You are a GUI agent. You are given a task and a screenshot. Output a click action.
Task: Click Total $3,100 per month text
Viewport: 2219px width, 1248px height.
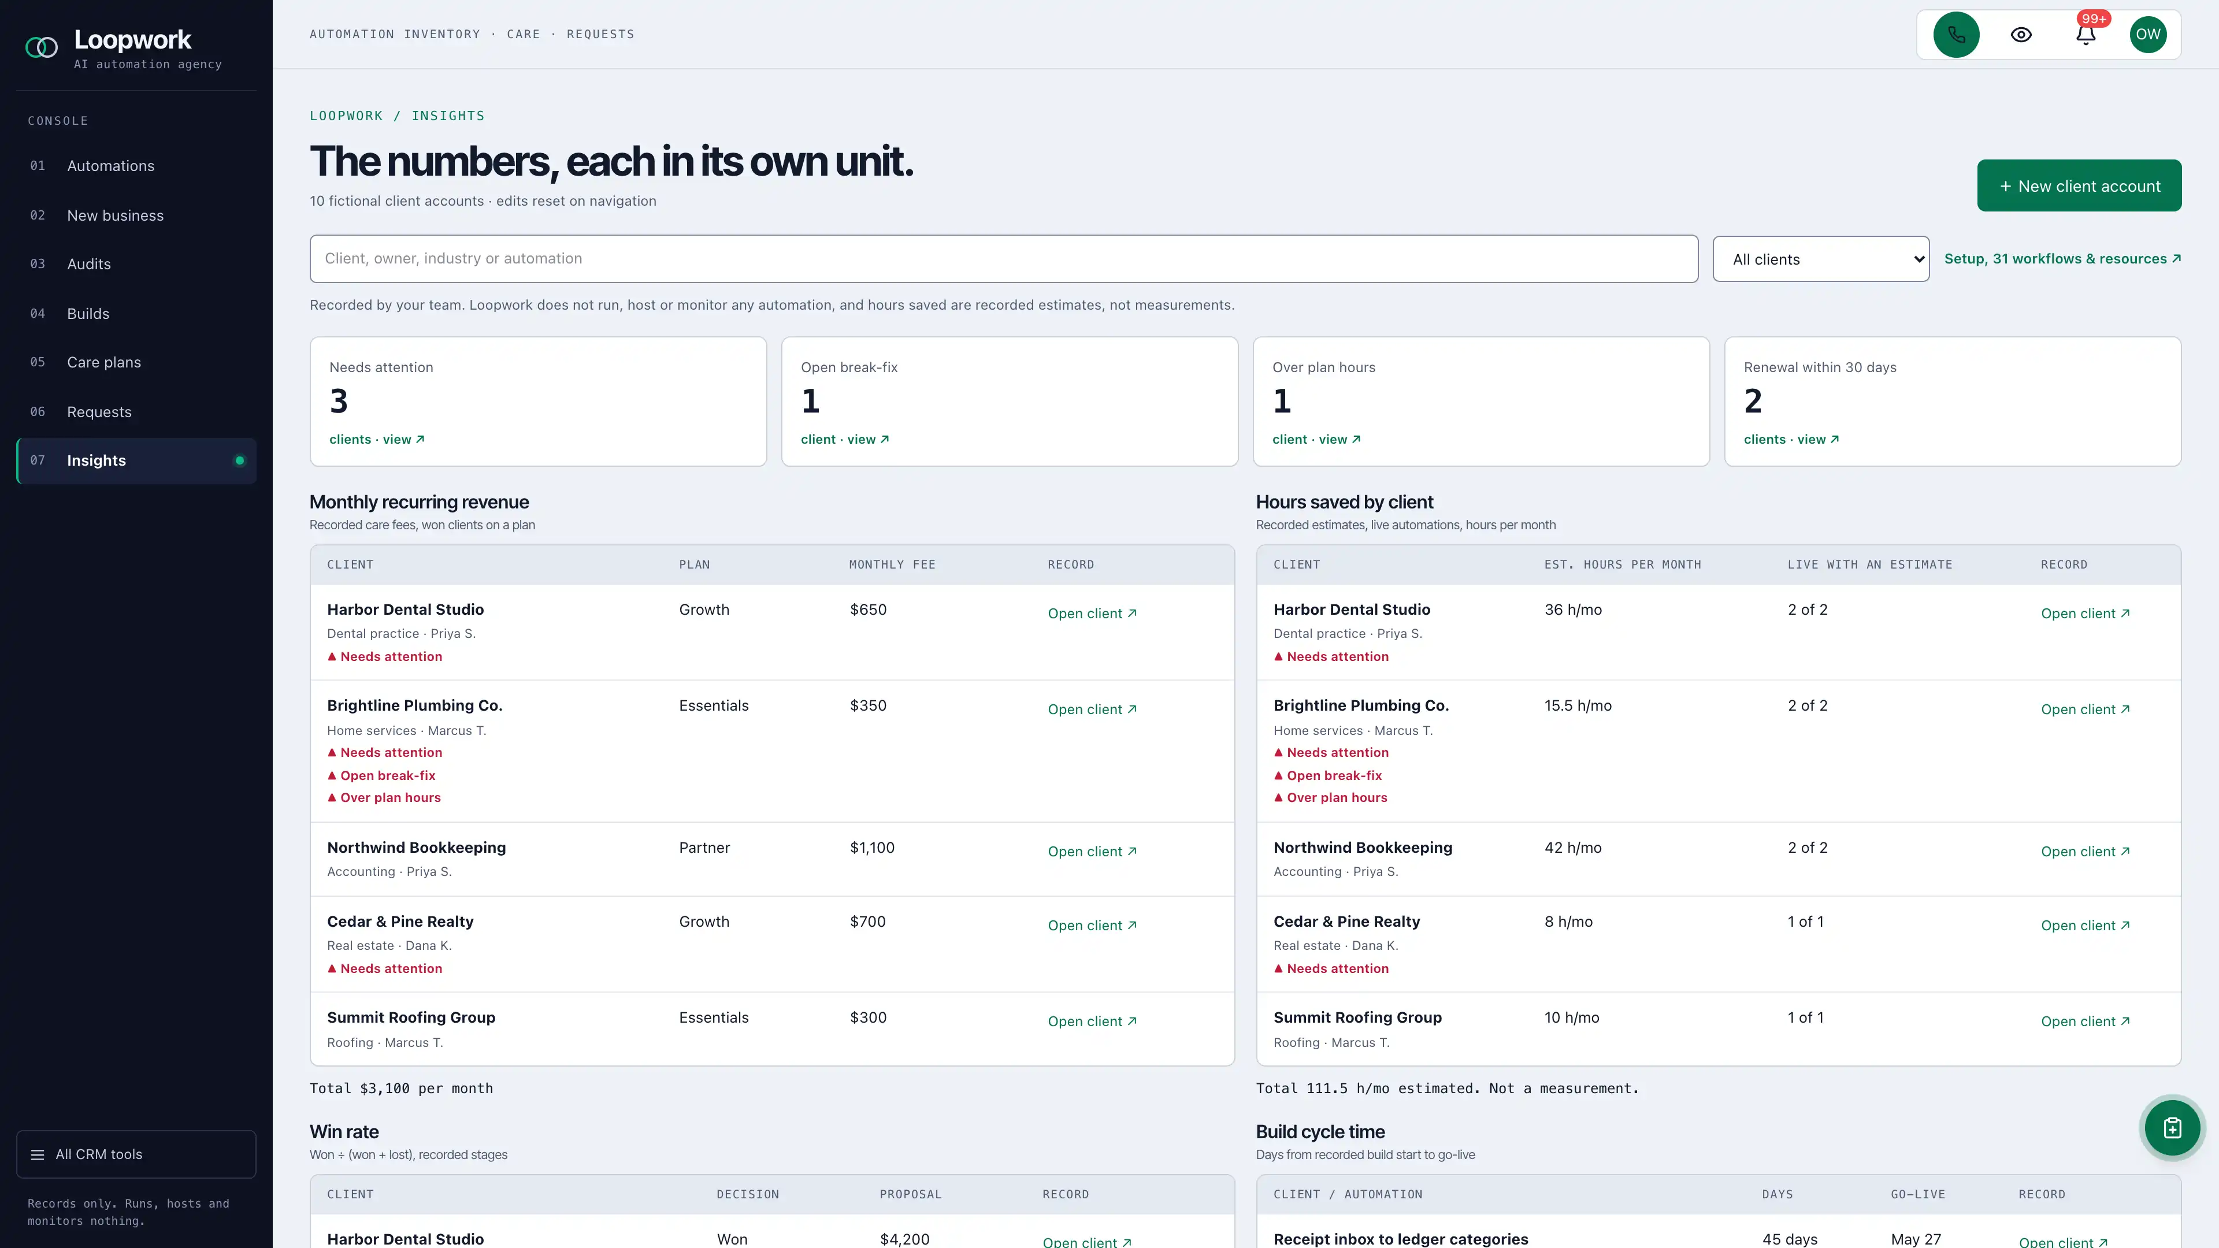click(402, 1089)
